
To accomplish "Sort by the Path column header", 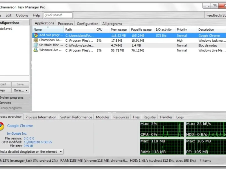I will click(x=79, y=30).
